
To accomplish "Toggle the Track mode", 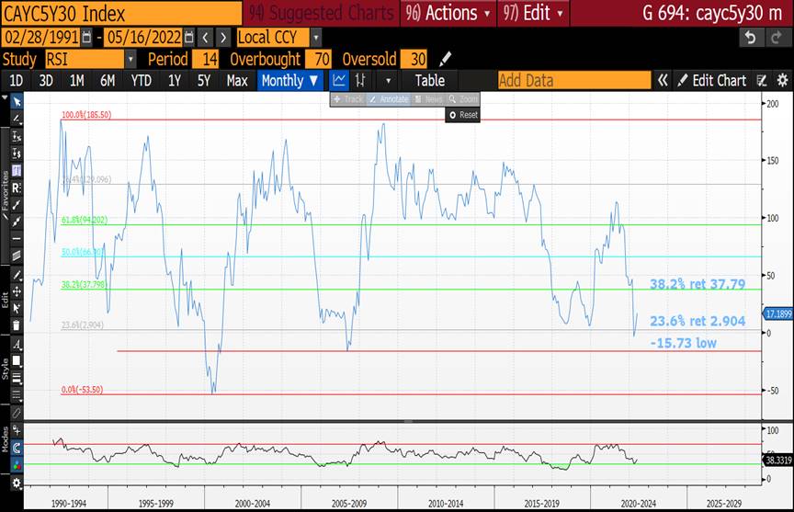I will [x=348, y=99].
